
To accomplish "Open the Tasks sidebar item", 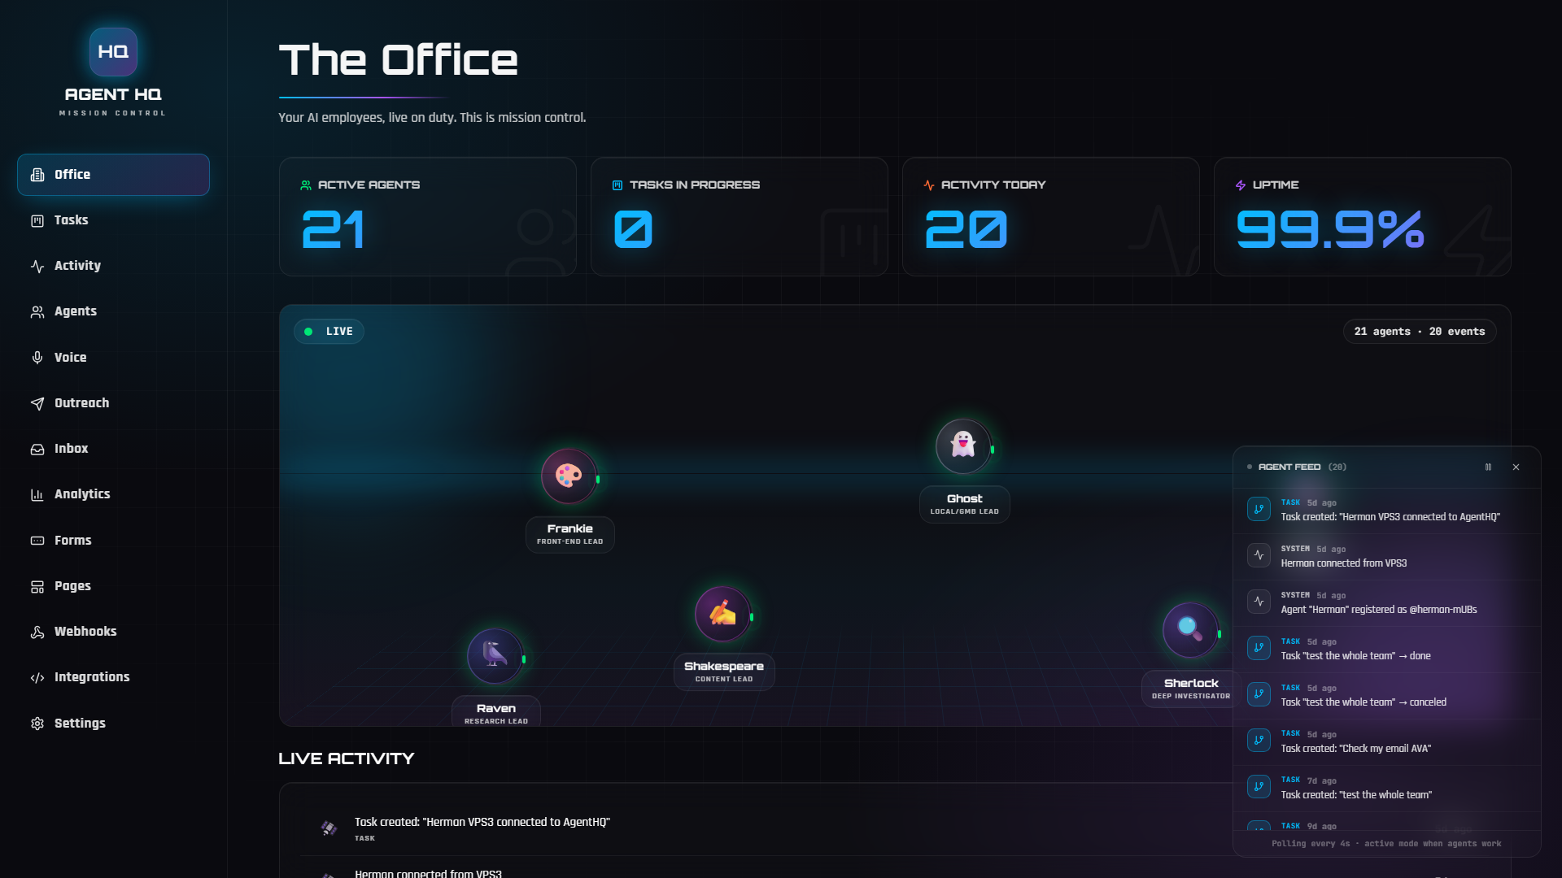I will click(113, 220).
